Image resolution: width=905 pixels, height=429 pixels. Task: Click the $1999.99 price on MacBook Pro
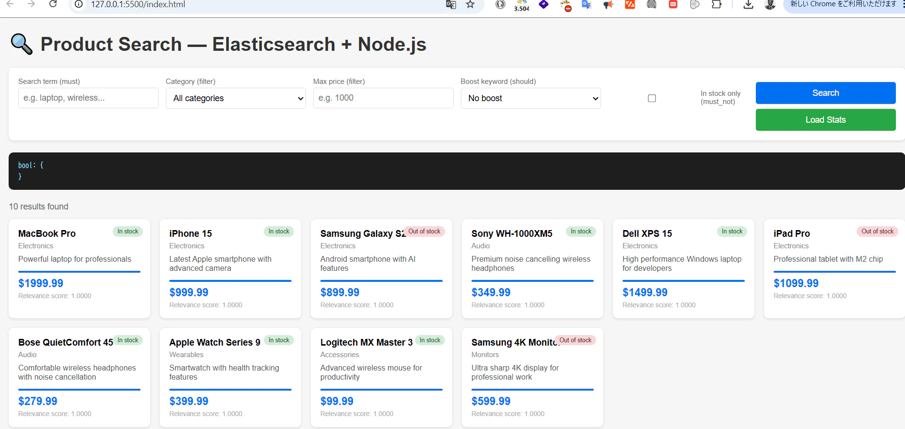tap(41, 283)
